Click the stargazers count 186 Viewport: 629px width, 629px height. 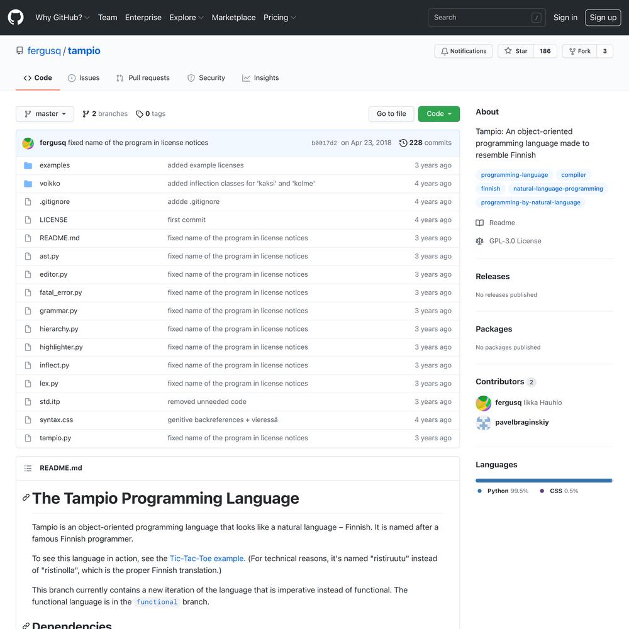545,51
